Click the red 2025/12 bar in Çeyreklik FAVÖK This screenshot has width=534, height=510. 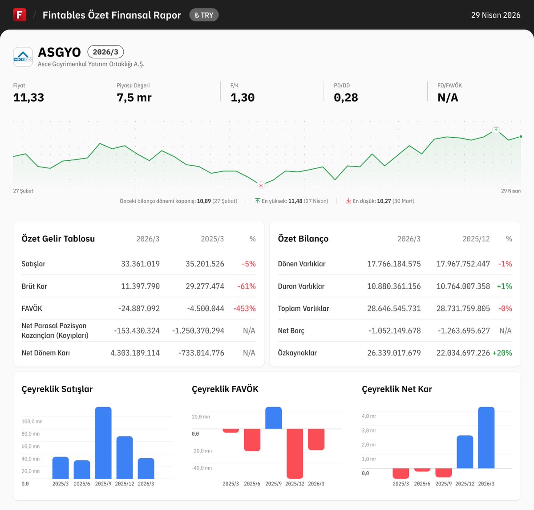[295, 454]
